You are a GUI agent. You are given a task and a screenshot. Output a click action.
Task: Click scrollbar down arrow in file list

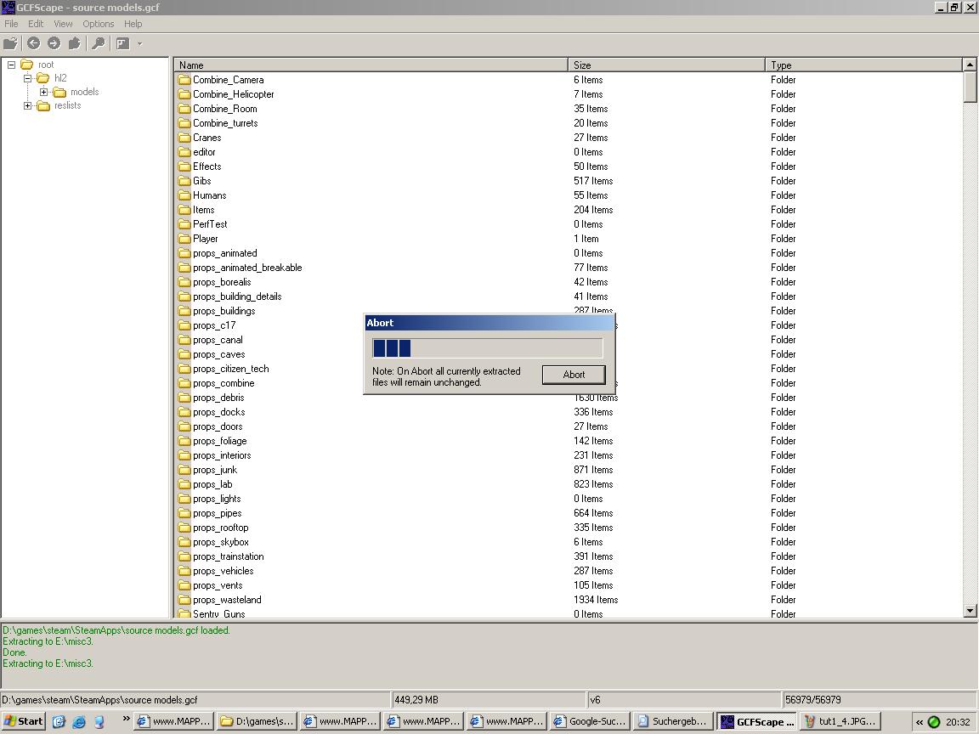pos(970,611)
